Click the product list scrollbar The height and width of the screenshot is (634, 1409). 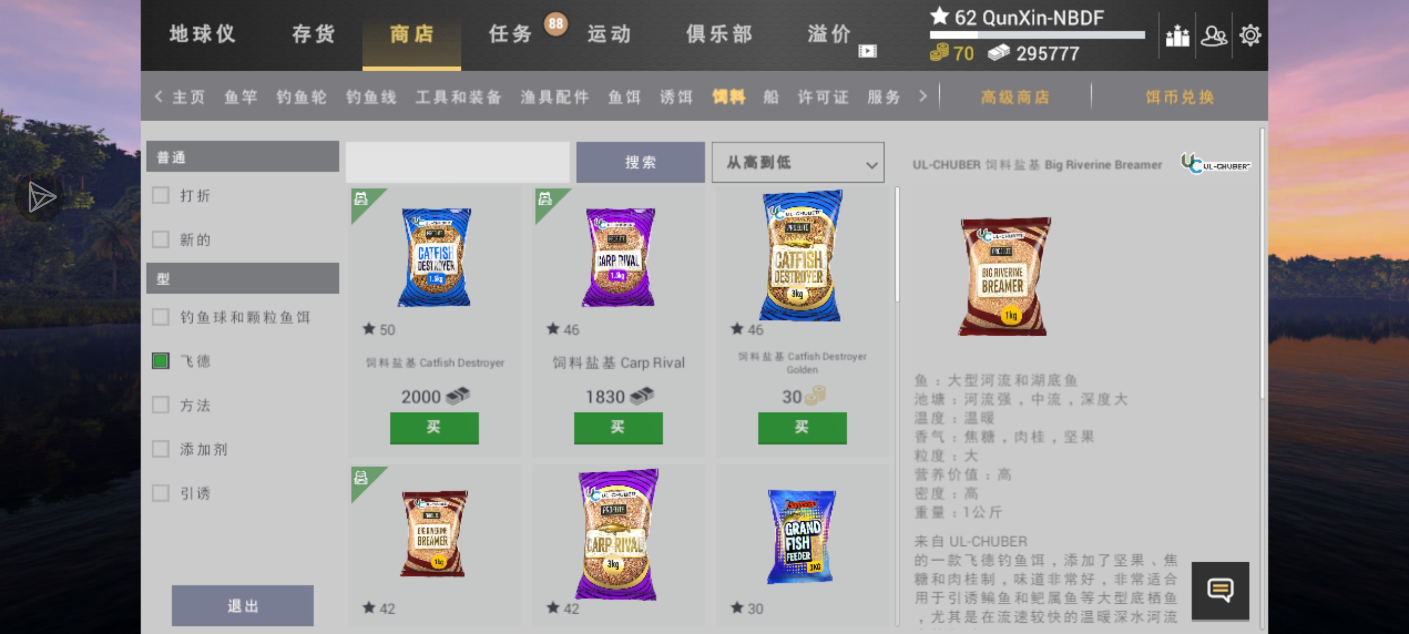tap(897, 245)
